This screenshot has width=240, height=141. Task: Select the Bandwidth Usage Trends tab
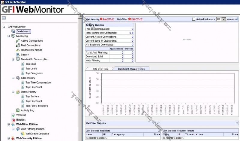pos(131,69)
